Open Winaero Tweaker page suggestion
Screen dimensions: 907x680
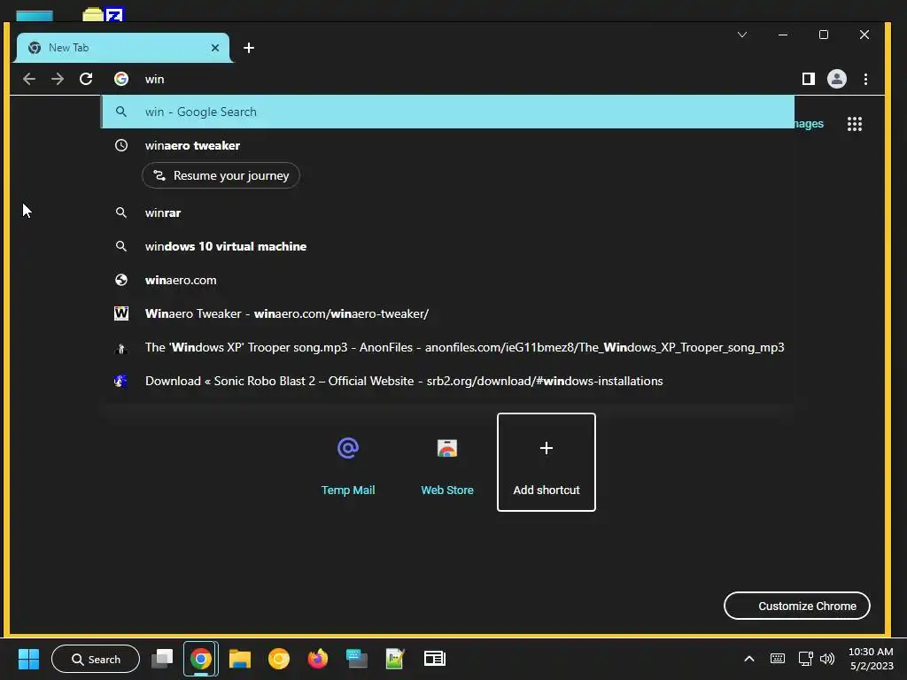coord(447,313)
